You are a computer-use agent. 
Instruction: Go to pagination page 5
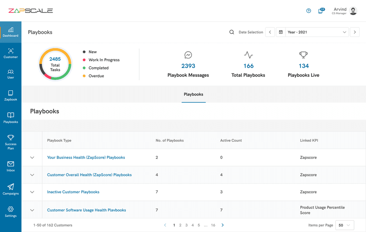199,225
